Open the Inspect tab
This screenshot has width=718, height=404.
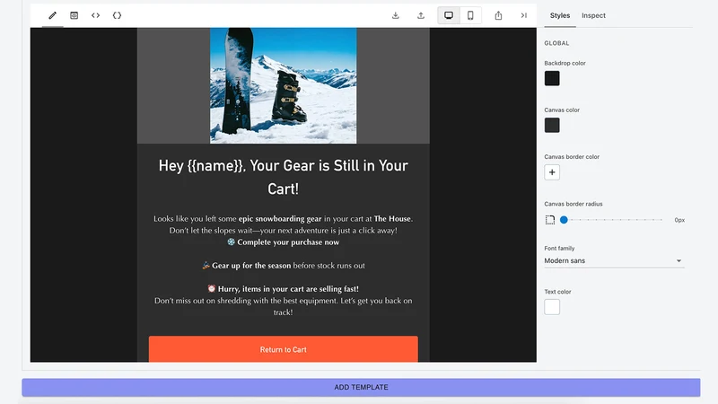click(593, 15)
